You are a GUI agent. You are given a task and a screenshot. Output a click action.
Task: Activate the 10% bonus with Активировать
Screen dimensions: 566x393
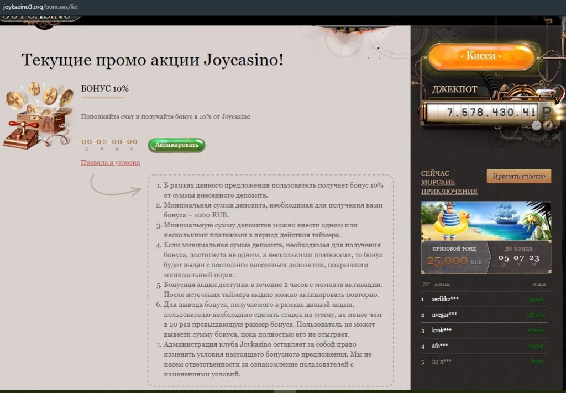[x=176, y=145]
